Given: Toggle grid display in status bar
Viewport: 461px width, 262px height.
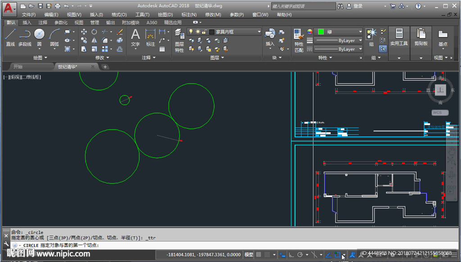Looking at the screenshot, I should [x=259, y=255].
